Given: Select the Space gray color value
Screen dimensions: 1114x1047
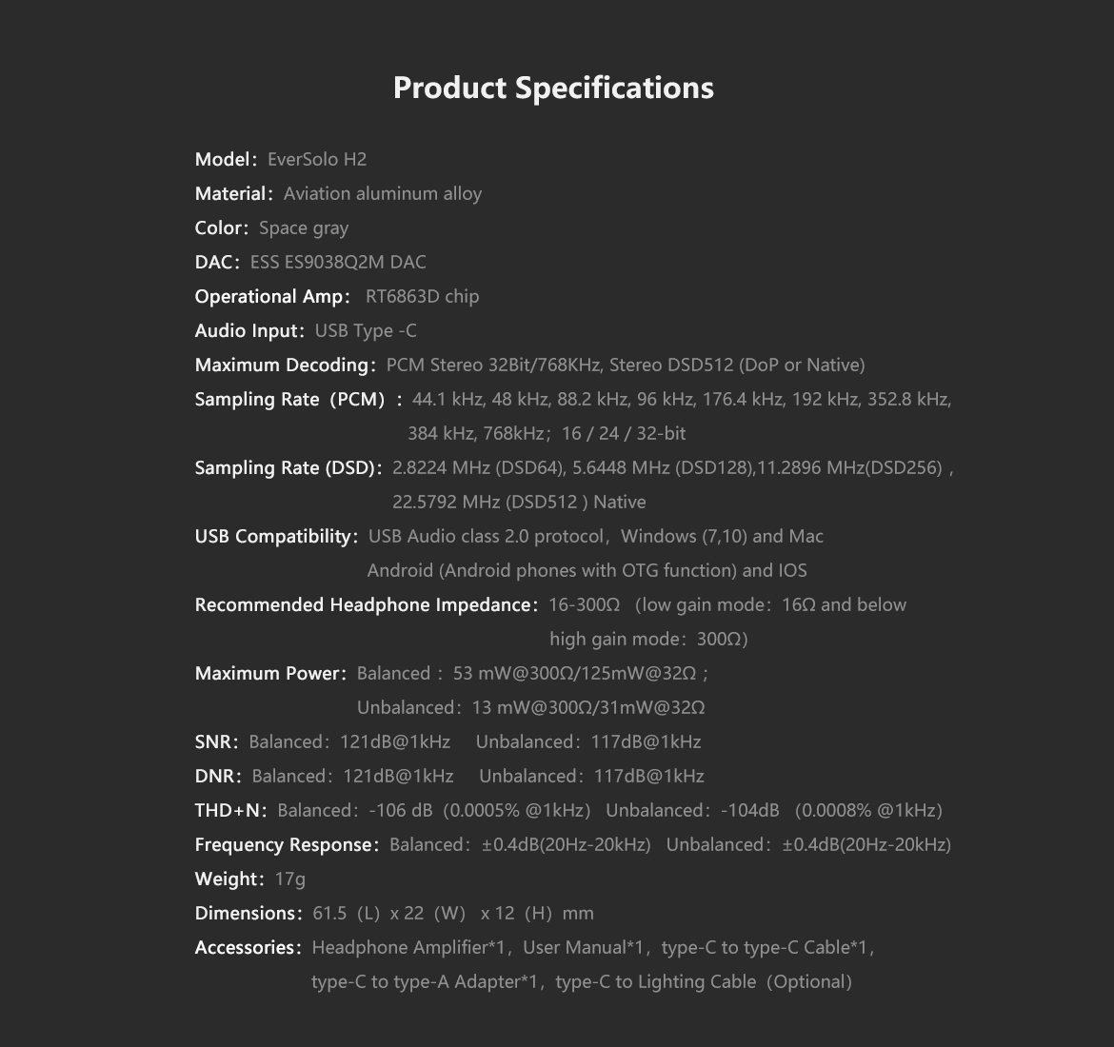Looking at the screenshot, I should click(304, 228).
